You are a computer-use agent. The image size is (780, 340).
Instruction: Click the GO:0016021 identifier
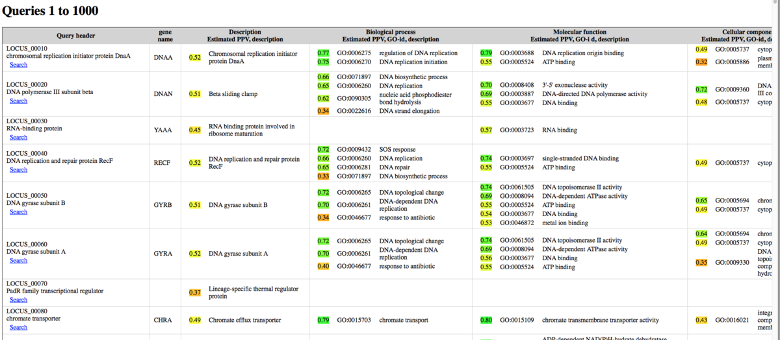732,320
